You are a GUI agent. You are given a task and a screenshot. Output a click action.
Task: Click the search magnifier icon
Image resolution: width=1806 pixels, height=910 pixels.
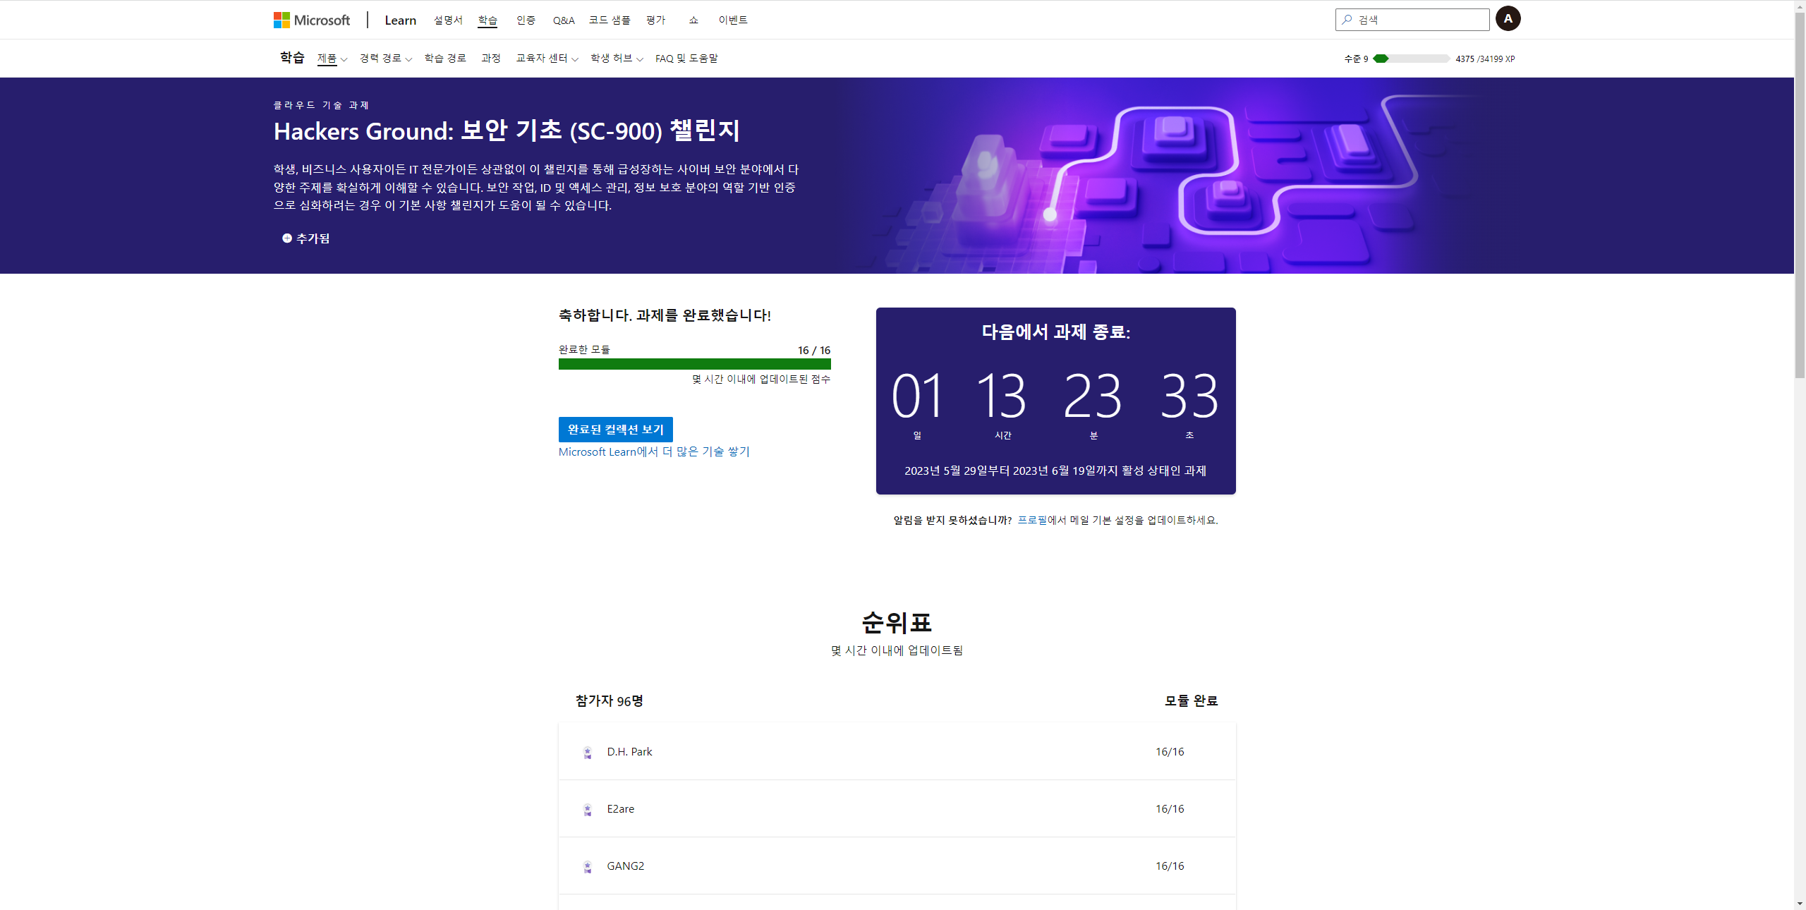pos(1347,19)
